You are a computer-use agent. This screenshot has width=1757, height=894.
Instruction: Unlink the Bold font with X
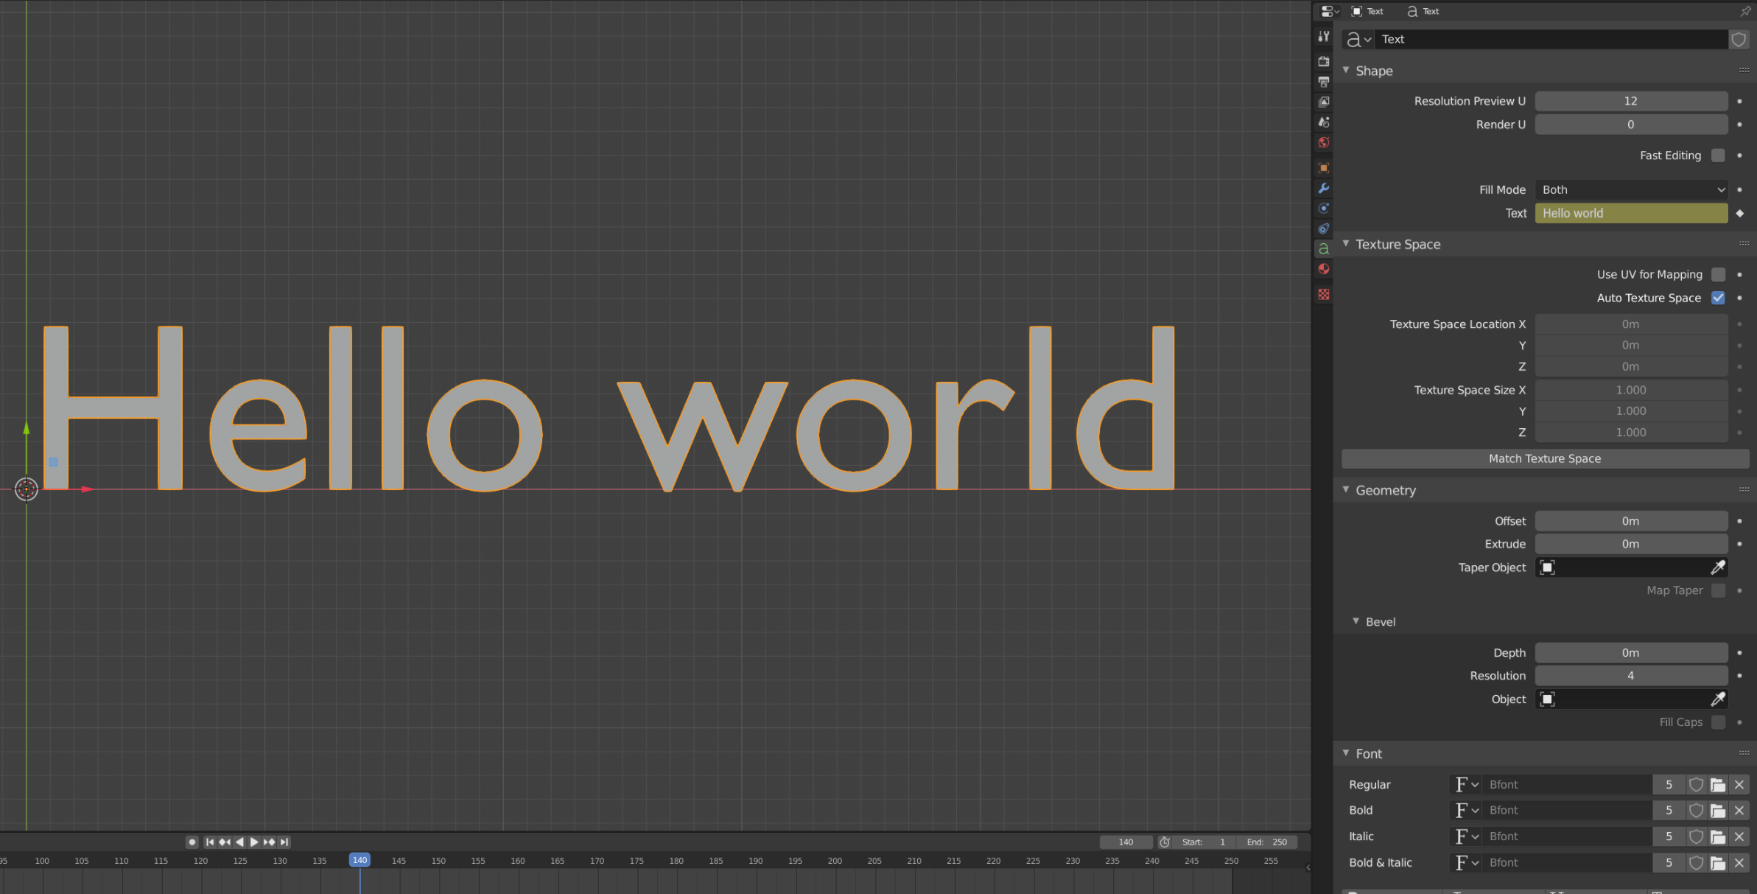1739,811
